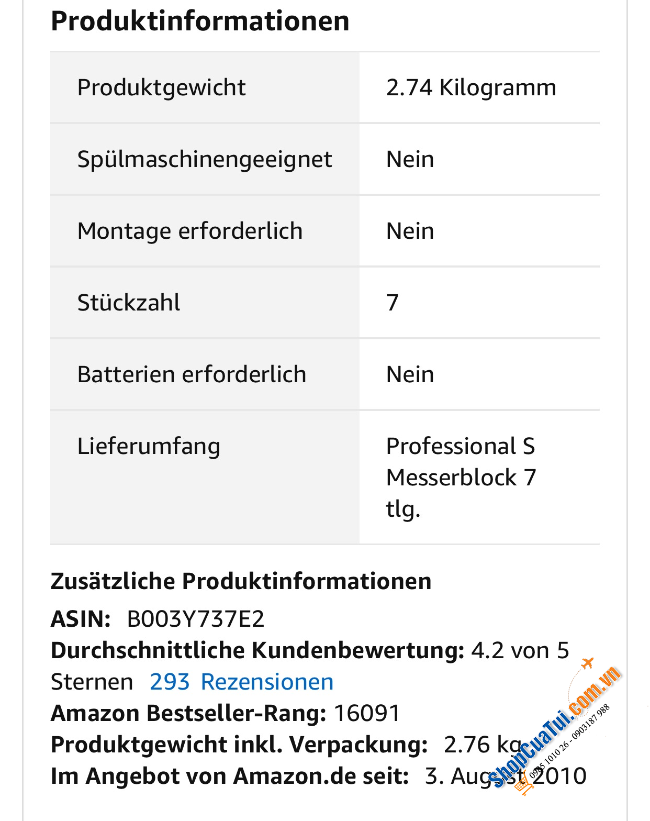Click the Durchschnittliche Kundenbewertung label
Screen dimensions: 650x821
coord(257,650)
